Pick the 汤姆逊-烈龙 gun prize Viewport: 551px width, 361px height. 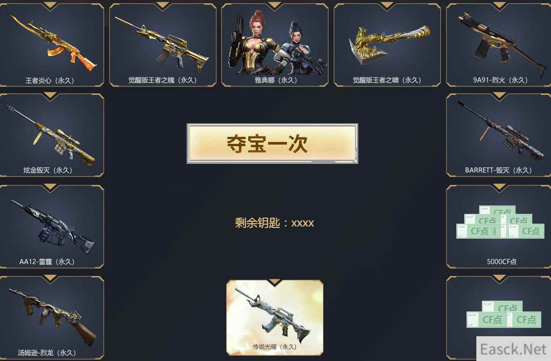click(51, 318)
